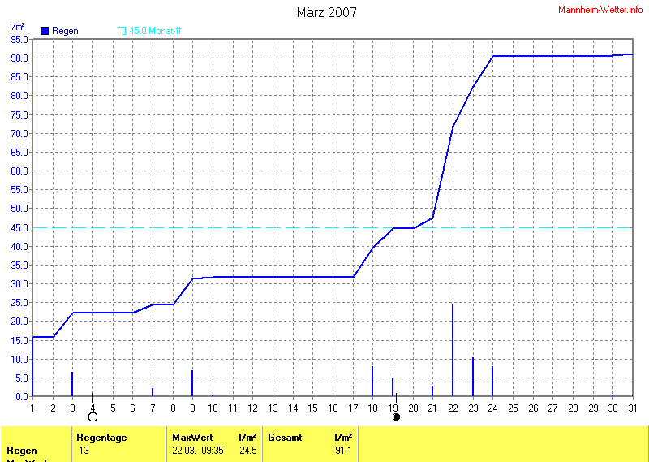649x462 pixels.
Task: Click the Regentage column header
Action: 101,438
